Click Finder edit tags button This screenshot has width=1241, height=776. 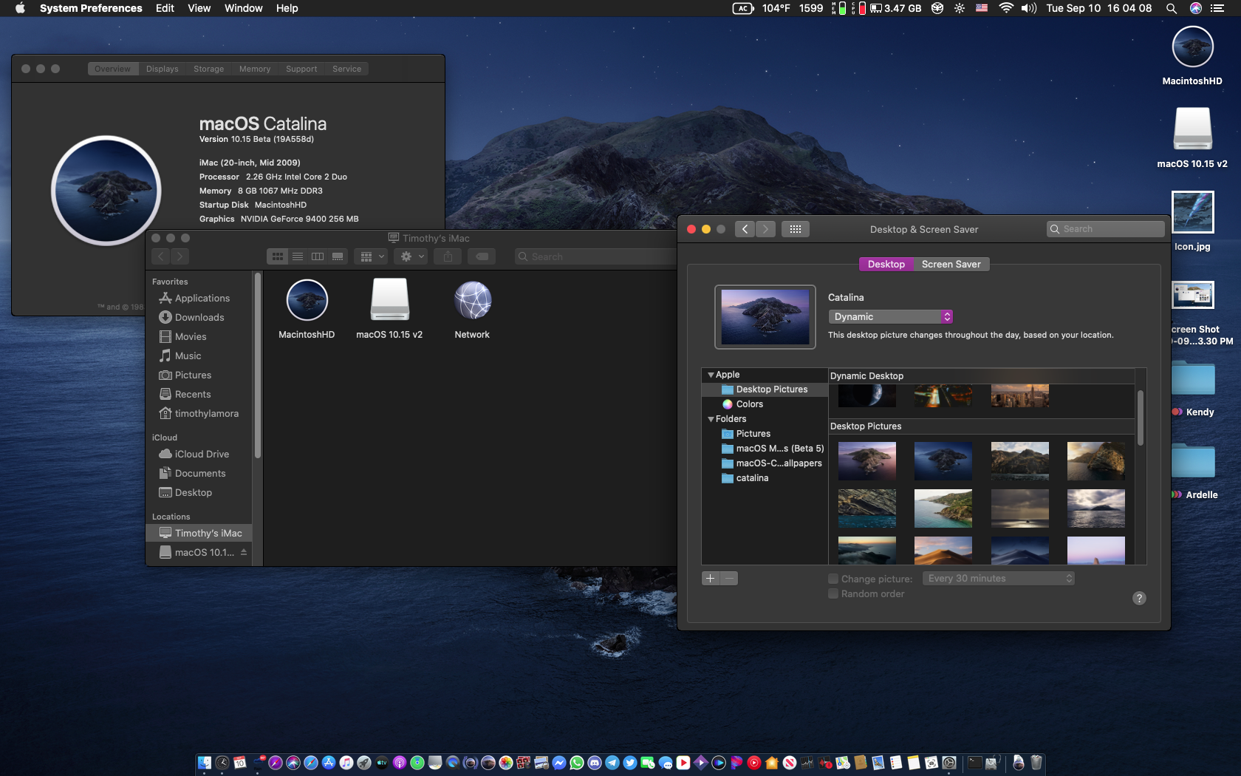pos(482,256)
